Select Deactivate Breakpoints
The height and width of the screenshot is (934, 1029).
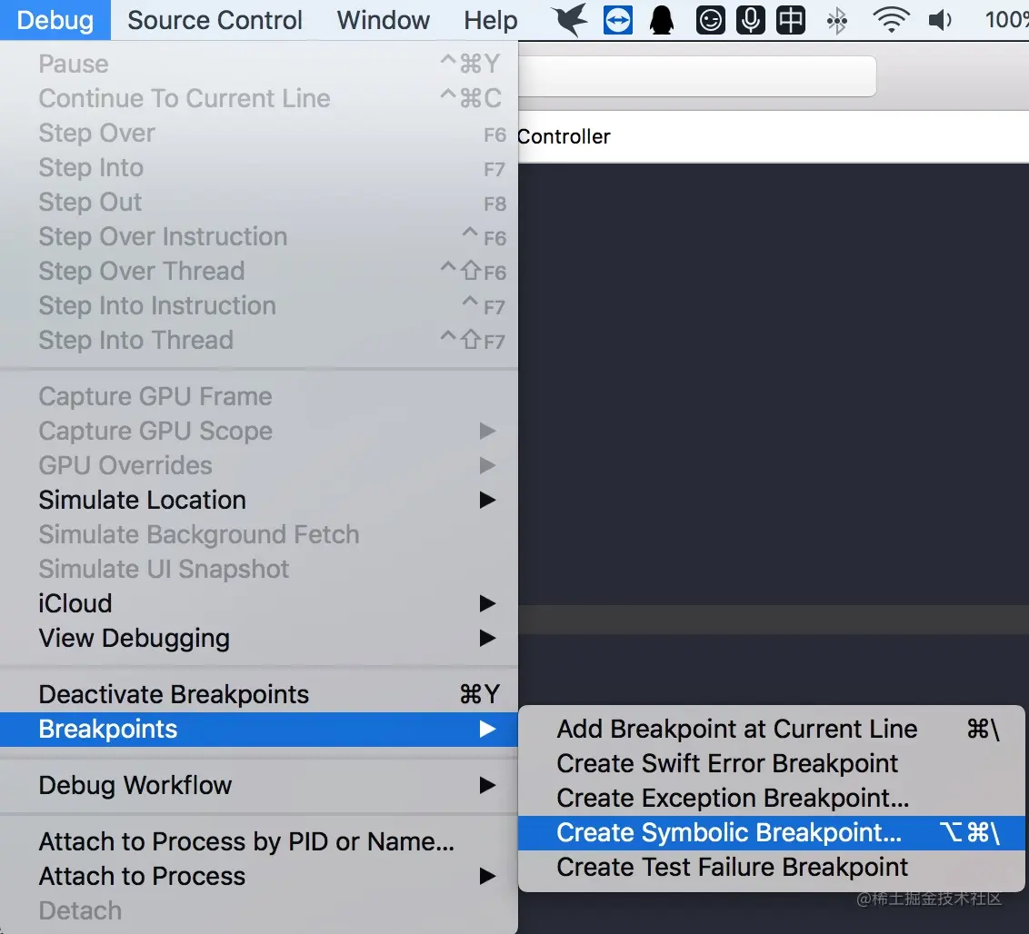point(258,694)
